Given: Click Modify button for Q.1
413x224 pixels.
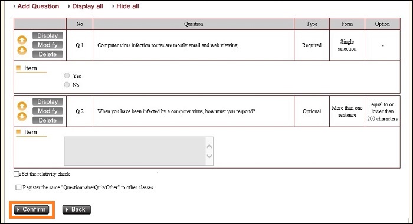Looking at the screenshot, I should [x=48, y=45].
